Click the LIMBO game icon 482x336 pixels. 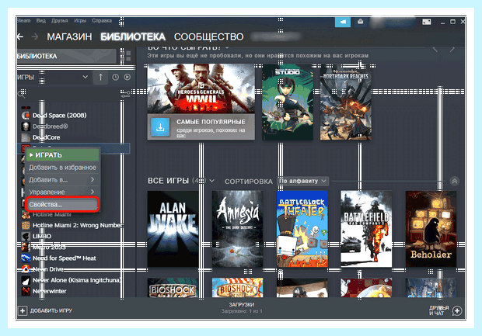[26, 236]
